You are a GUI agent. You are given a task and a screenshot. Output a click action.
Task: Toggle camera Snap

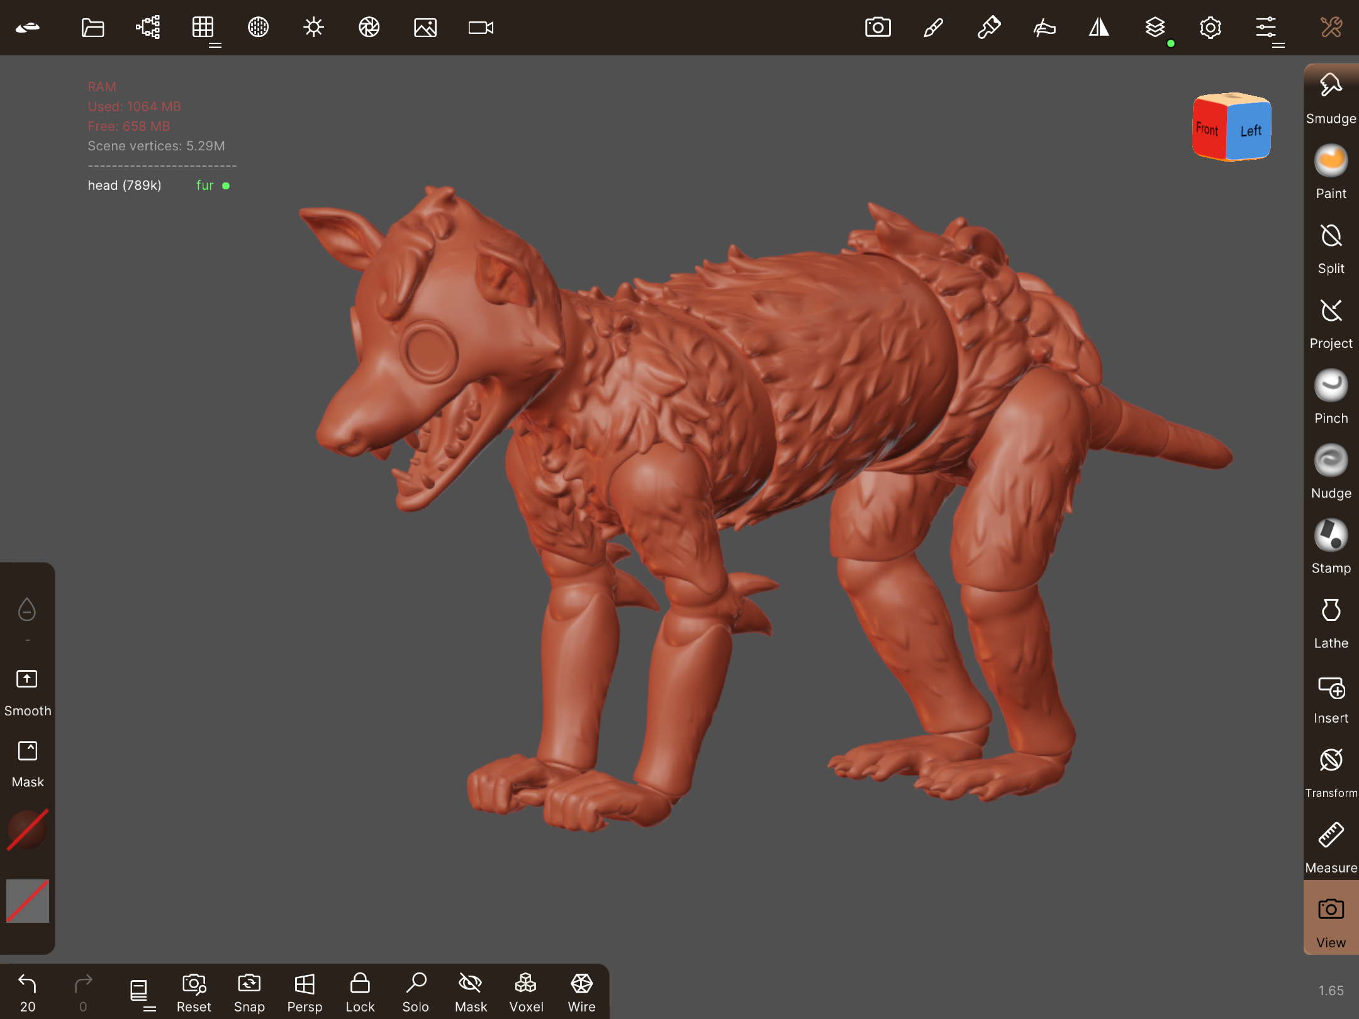(x=249, y=992)
